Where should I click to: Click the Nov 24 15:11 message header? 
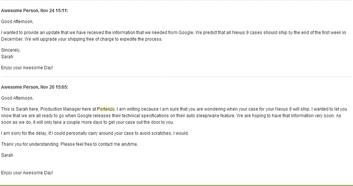pos(34,11)
